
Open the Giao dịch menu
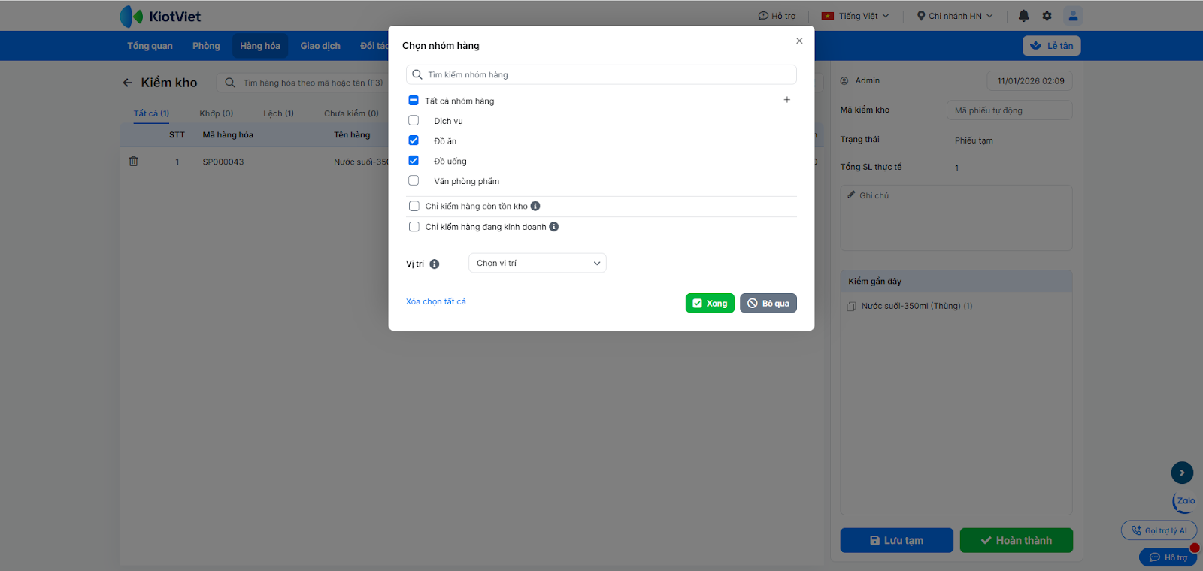click(320, 46)
